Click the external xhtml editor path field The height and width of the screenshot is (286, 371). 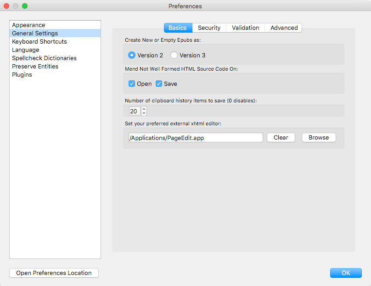(x=195, y=137)
